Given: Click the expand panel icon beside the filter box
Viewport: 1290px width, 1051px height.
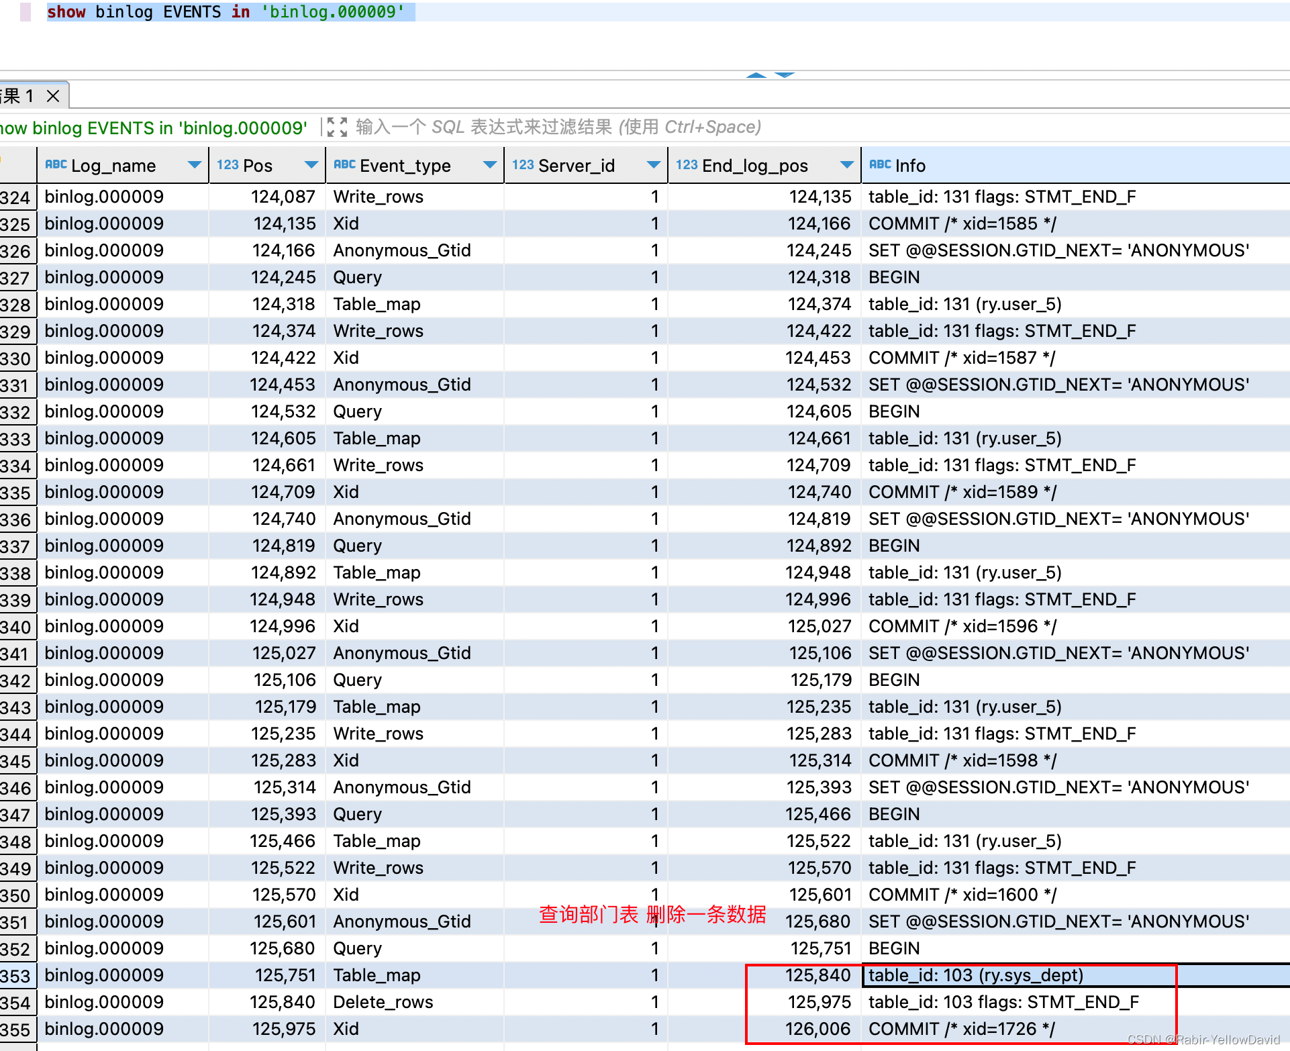Looking at the screenshot, I should [337, 127].
